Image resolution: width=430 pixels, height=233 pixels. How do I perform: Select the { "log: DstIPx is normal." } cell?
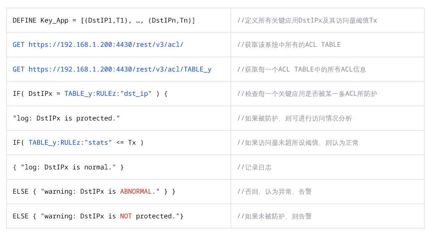pos(119,167)
